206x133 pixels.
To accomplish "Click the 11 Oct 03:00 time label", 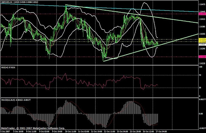I will pos(84,132).
